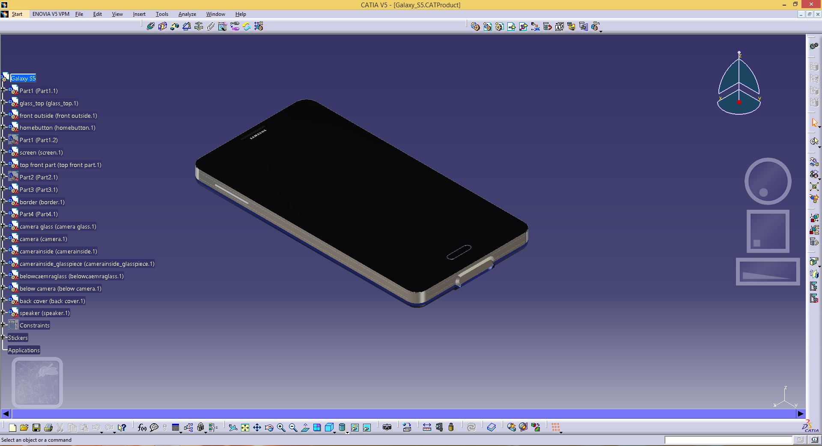Click the 3D compass manipulator
This screenshot has height=446, width=822.
(739, 83)
